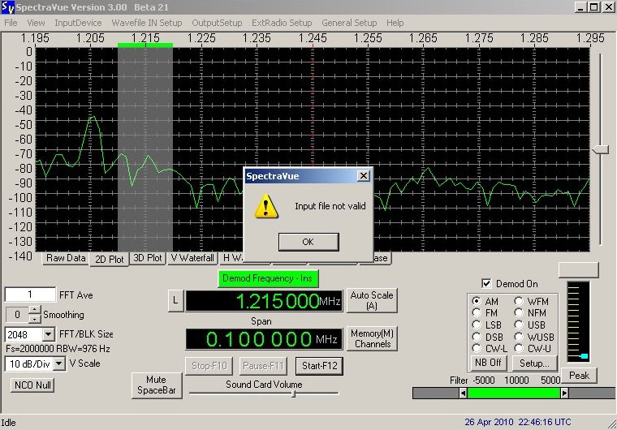Click the 26 Apr 2010 UTC timestamp
This screenshot has width=617, height=430.
click(x=517, y=422)
